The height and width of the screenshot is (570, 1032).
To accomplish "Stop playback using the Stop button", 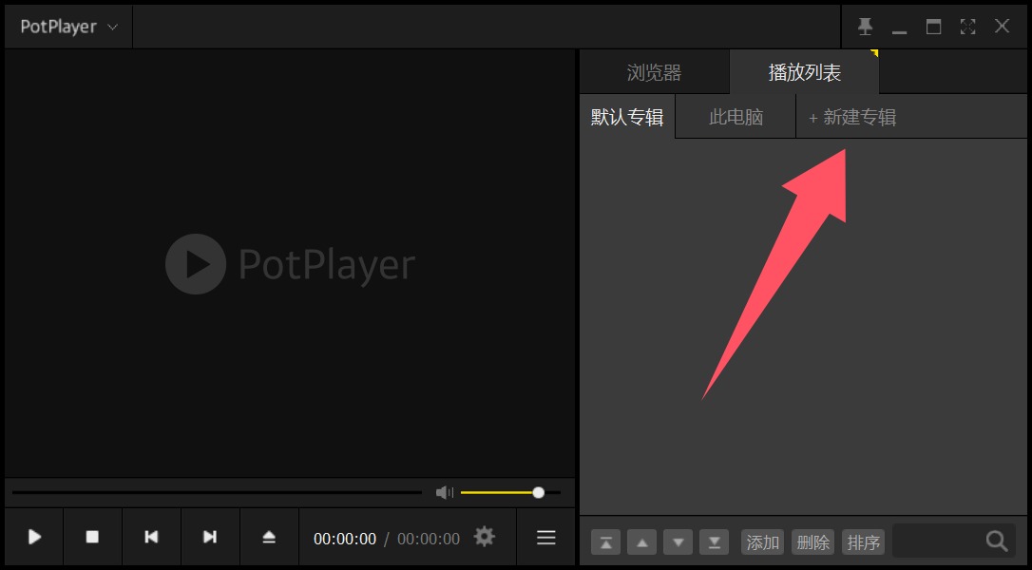I will (x=92, y=537).
